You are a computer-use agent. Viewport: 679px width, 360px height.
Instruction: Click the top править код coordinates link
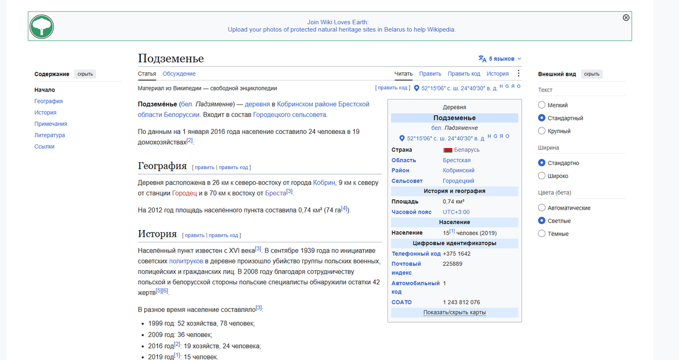point(393,88)
